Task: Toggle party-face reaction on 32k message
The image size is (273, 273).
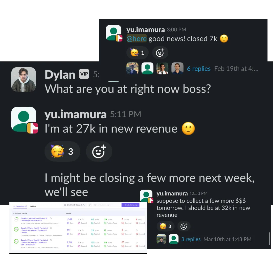Action: point(166,226)
